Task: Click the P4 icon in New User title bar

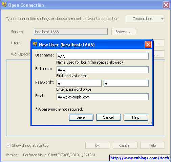Action: [35, 44]
